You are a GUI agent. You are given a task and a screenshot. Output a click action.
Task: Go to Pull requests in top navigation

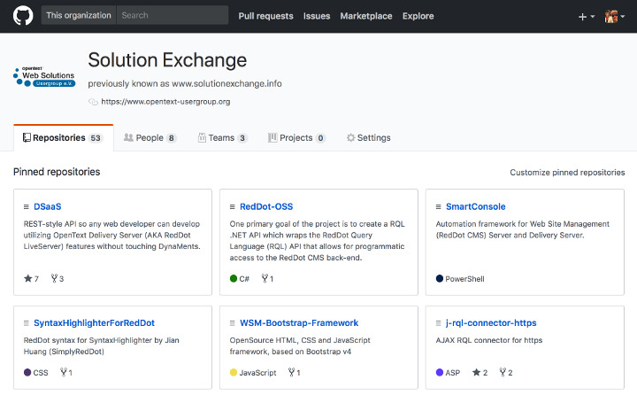tap(265, 16)
